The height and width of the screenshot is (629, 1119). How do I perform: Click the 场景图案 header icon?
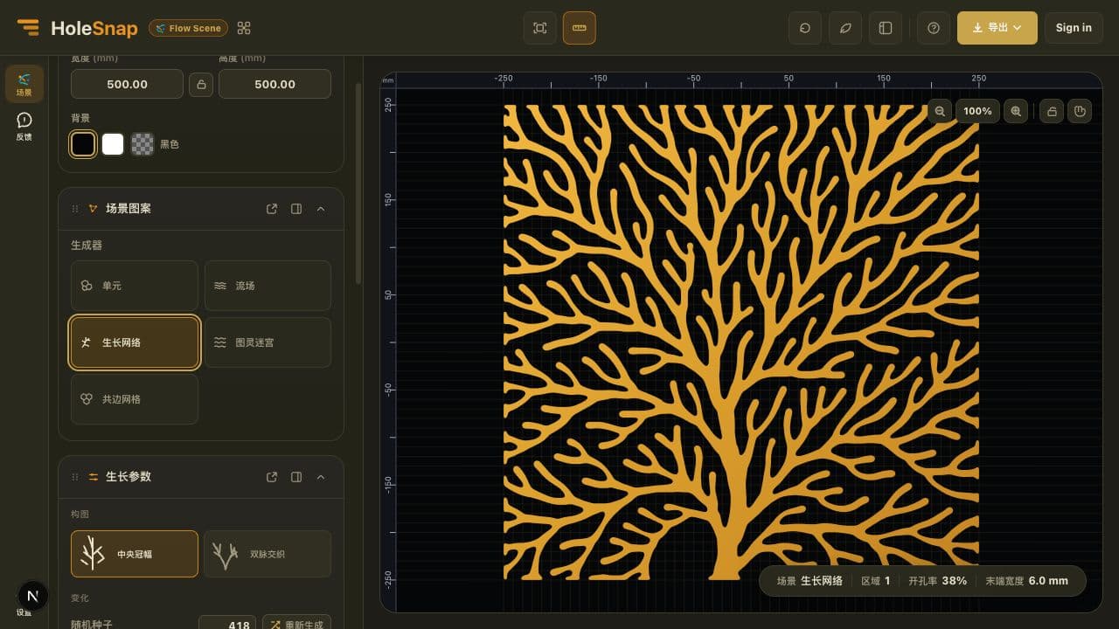pyautogui.click(x=94, y=209)
